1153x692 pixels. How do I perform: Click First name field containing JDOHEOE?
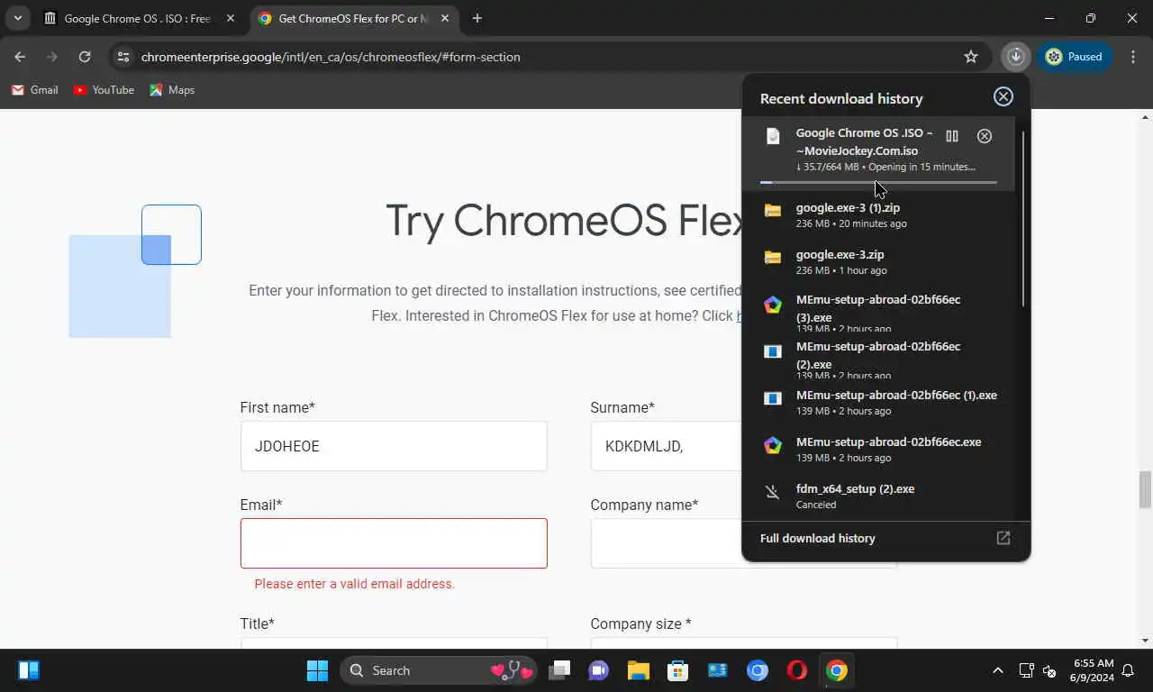click(394, 446)
